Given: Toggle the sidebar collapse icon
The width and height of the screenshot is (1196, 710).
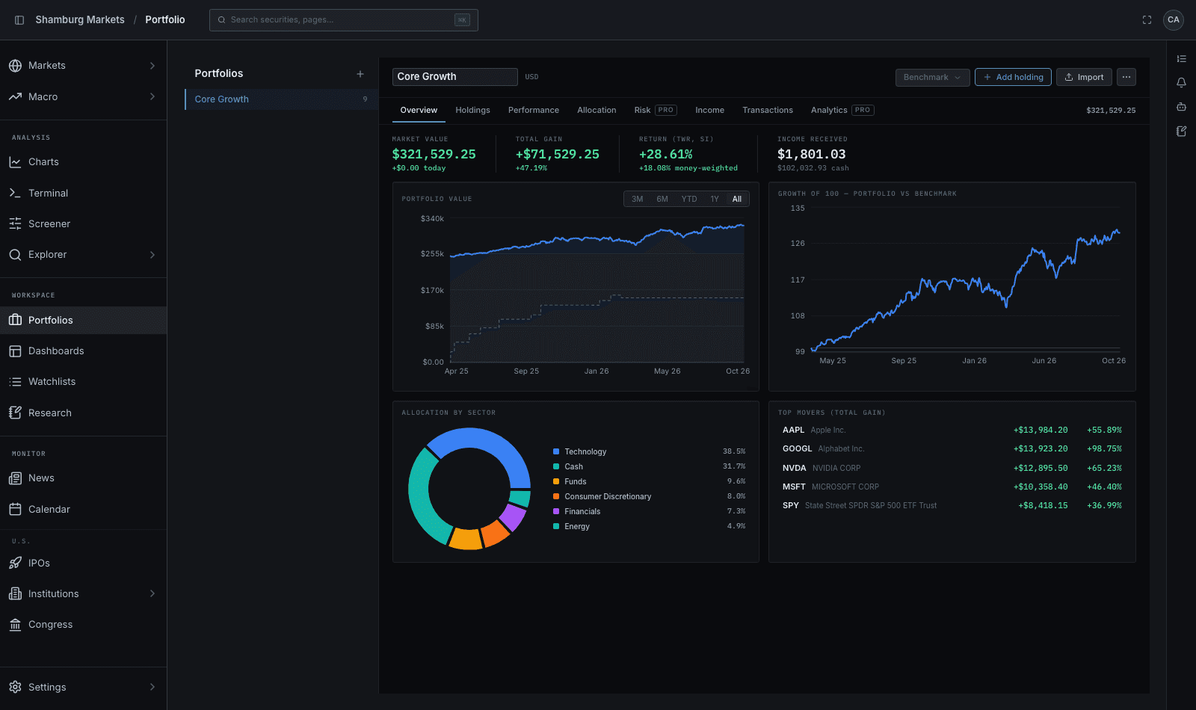Looking at the screenshot, I should pyautogui.click(x=19, y=20).
